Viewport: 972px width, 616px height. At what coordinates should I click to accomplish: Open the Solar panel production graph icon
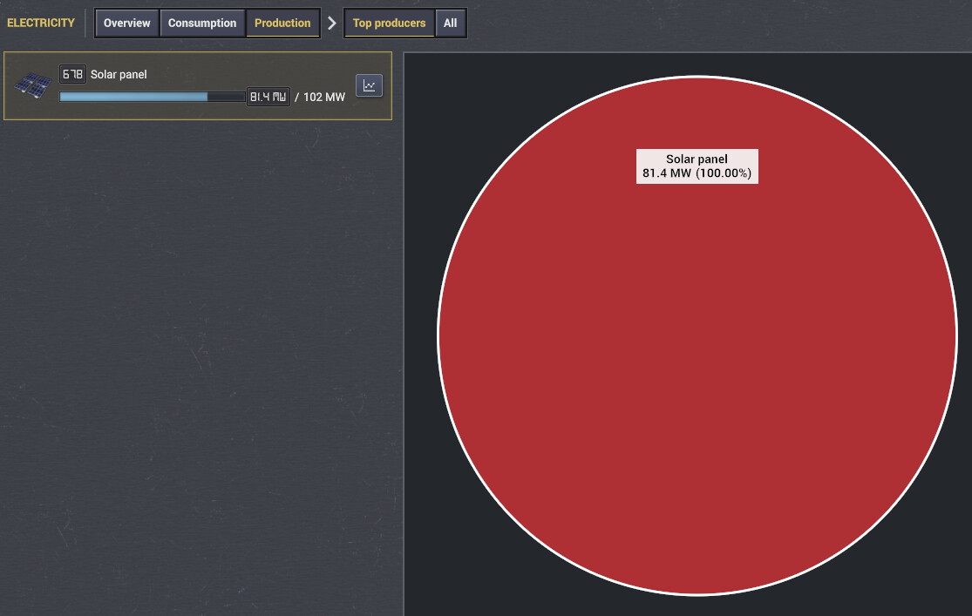pyautogui.click(x=369, y=85)
